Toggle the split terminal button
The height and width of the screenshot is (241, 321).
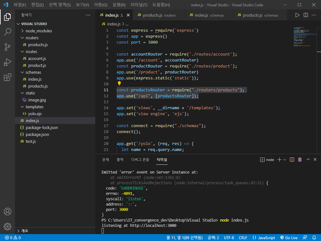292,160
